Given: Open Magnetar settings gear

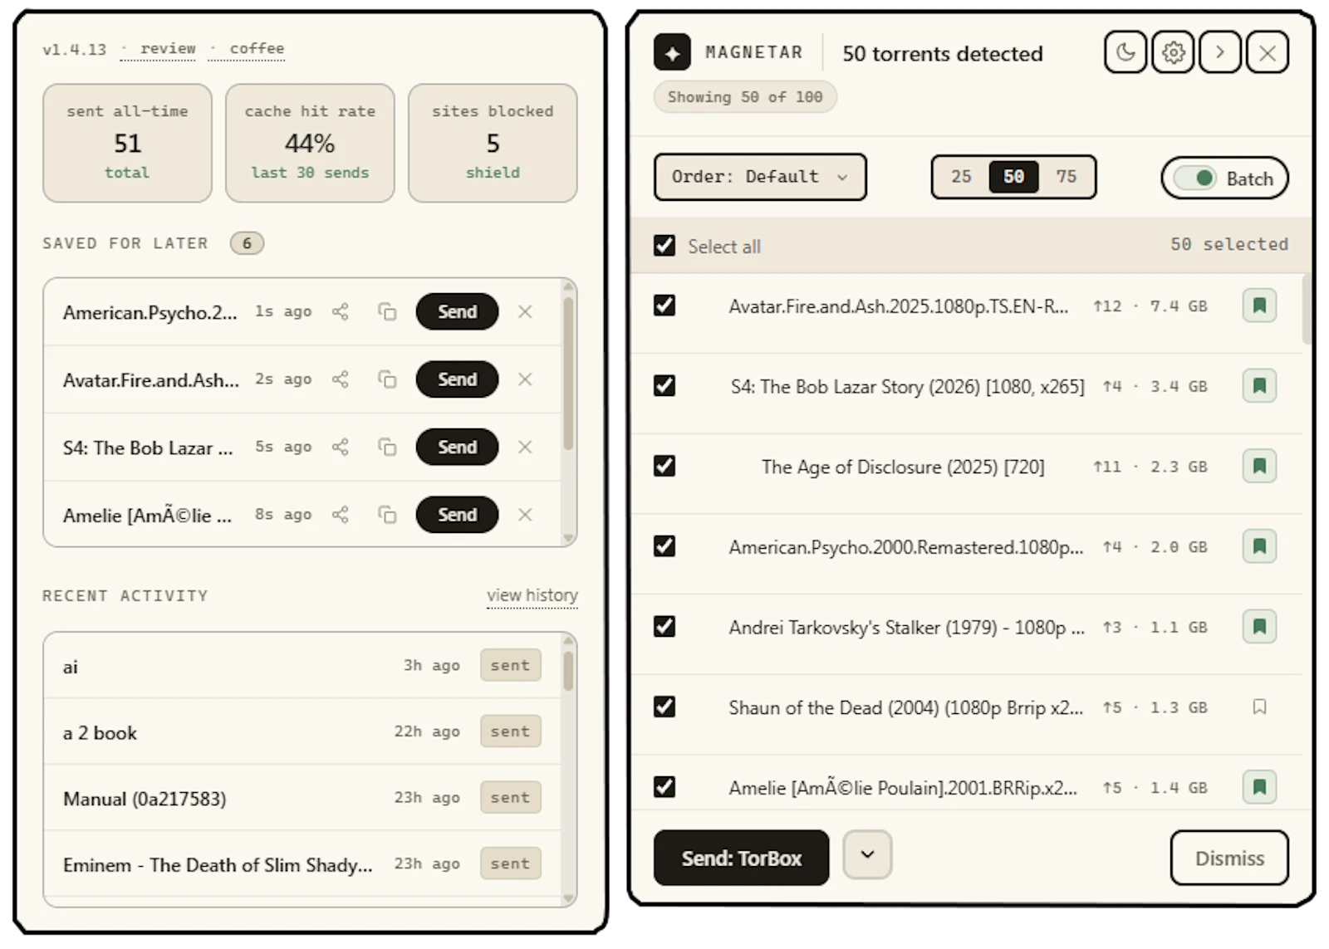Looking at the screenshot, I should [x=1173, y=52].
